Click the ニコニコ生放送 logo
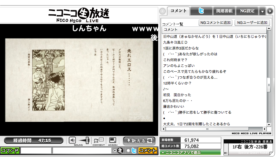 (x=79, y=15)
